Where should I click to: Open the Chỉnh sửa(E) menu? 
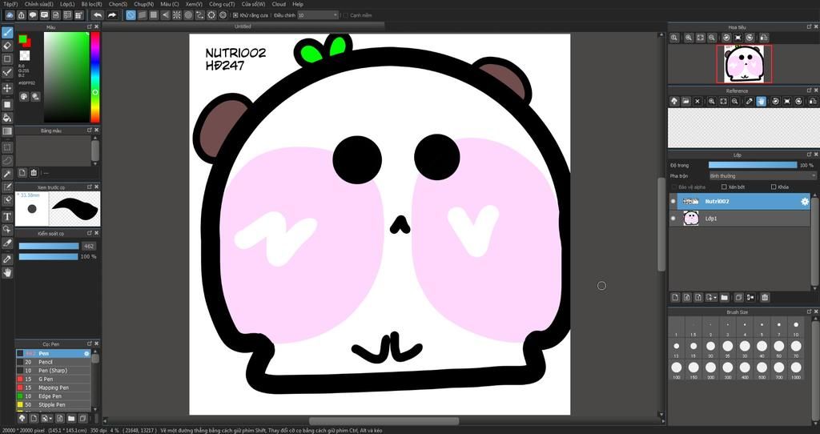38,4
